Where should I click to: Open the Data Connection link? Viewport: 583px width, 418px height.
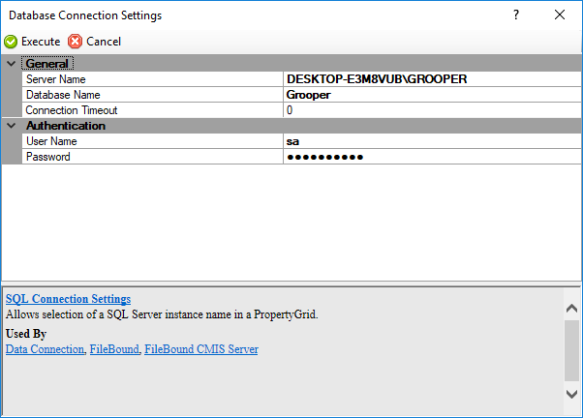coord(45,349)
